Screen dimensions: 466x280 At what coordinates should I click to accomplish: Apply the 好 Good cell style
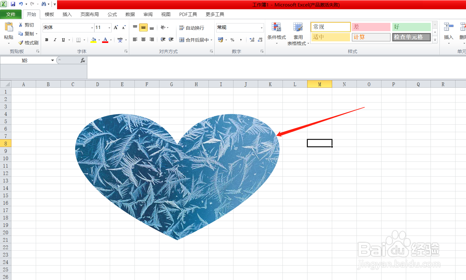(x=411, y=27)
